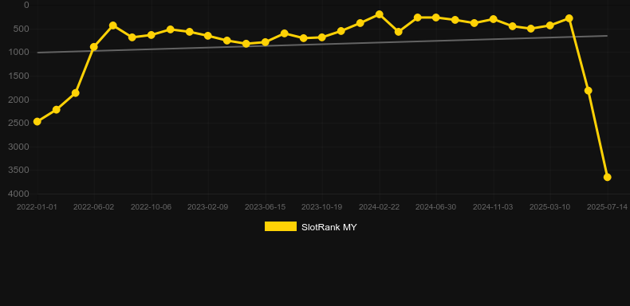Click the x-axis label 2023-02-09
Viewport: 630px width, 306px height.
207,207
